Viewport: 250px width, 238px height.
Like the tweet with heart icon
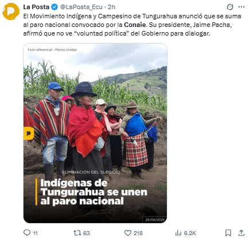(128, 233)
